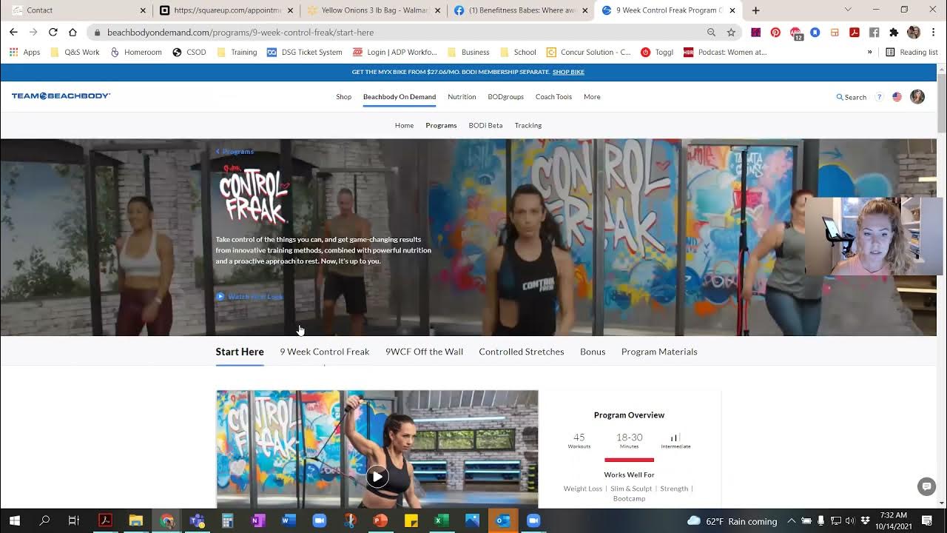947x533 pixels.
Task: Open the Chrome three-dot menu
Action: point(933,32)
